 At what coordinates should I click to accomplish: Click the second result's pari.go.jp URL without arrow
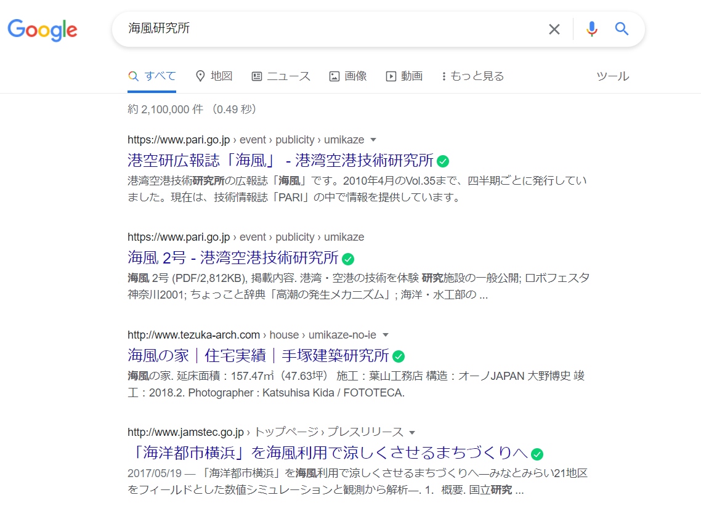point(246,237)
